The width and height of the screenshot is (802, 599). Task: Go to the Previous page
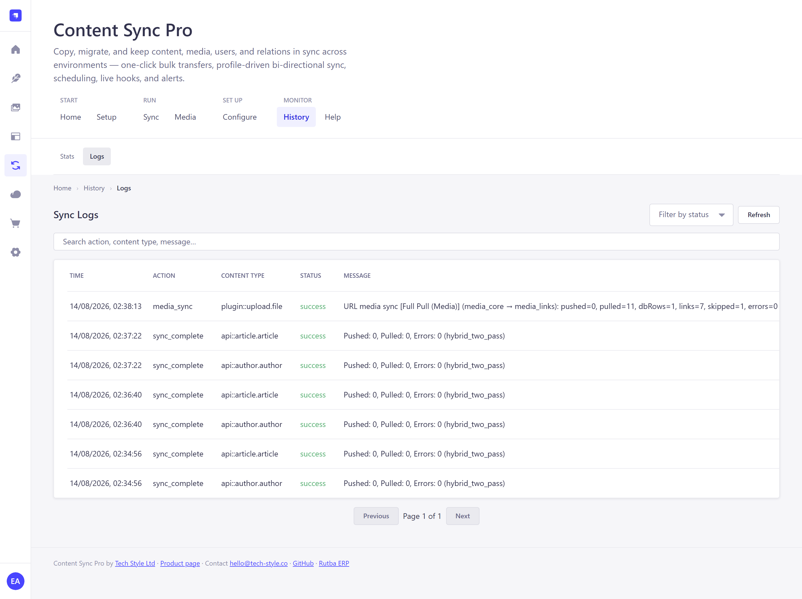tap(376, 516)
